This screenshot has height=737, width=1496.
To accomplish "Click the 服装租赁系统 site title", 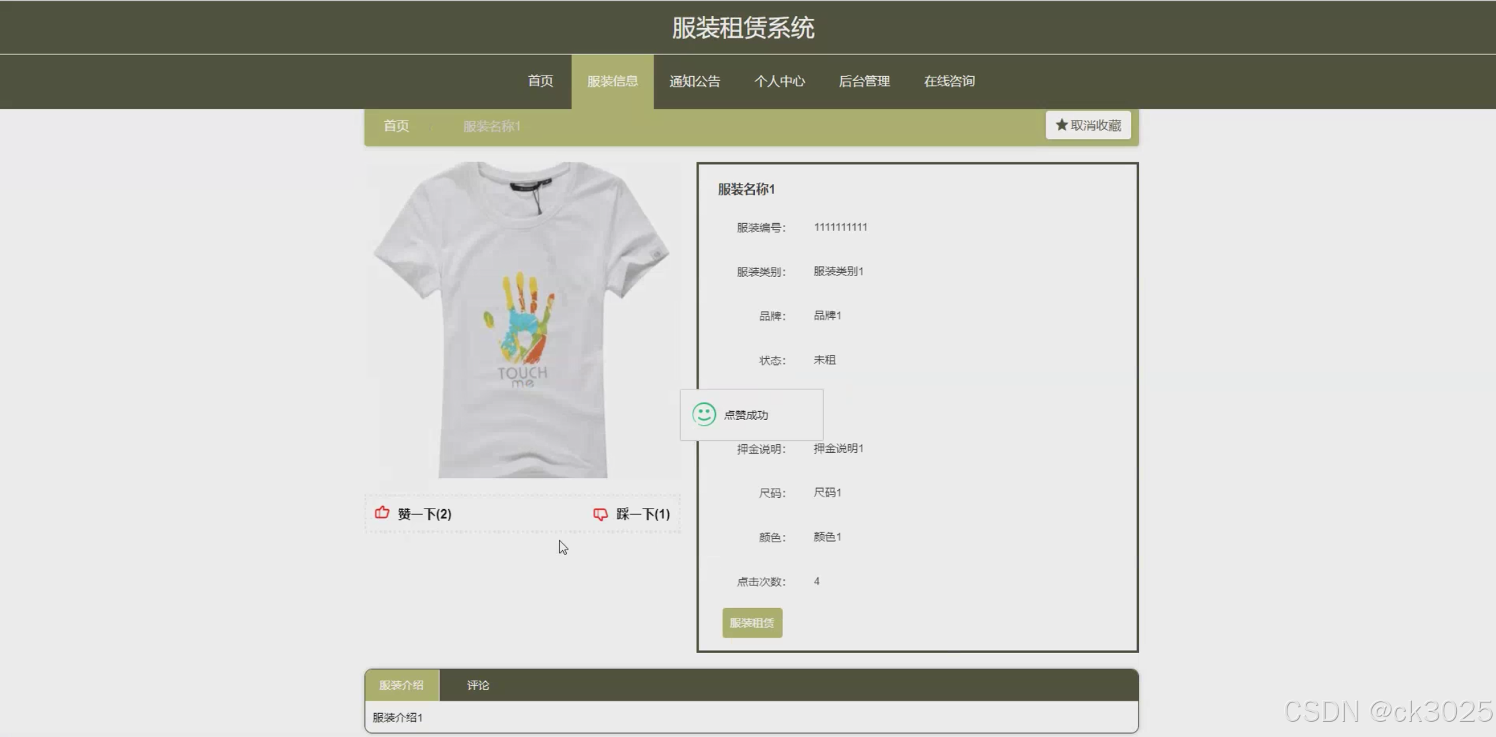I will 743,28.
